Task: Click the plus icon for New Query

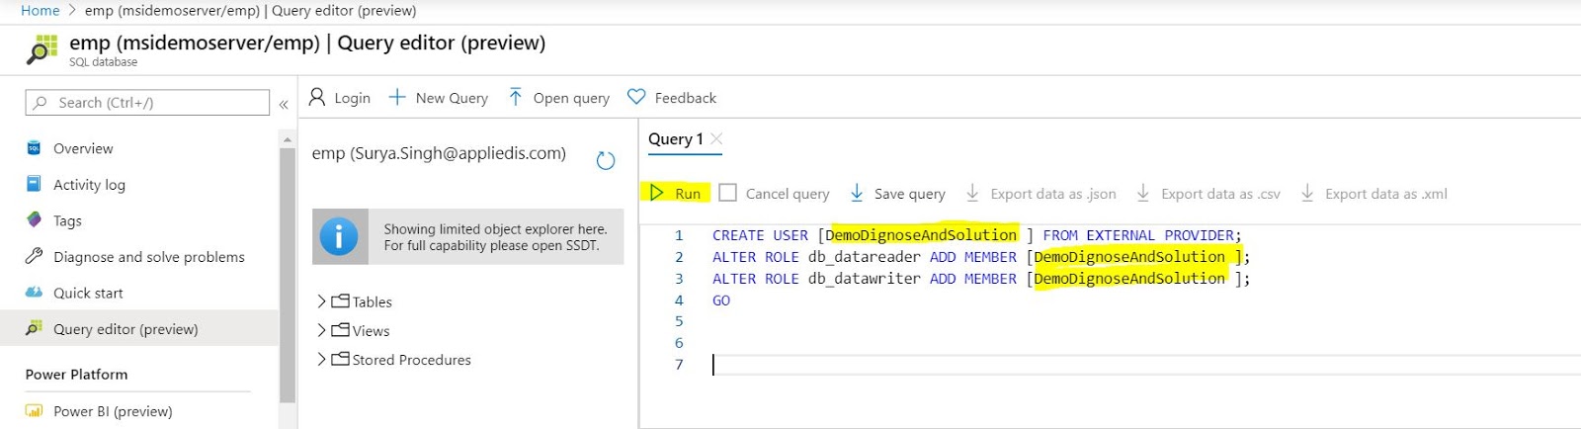Action: coord(397,97)
